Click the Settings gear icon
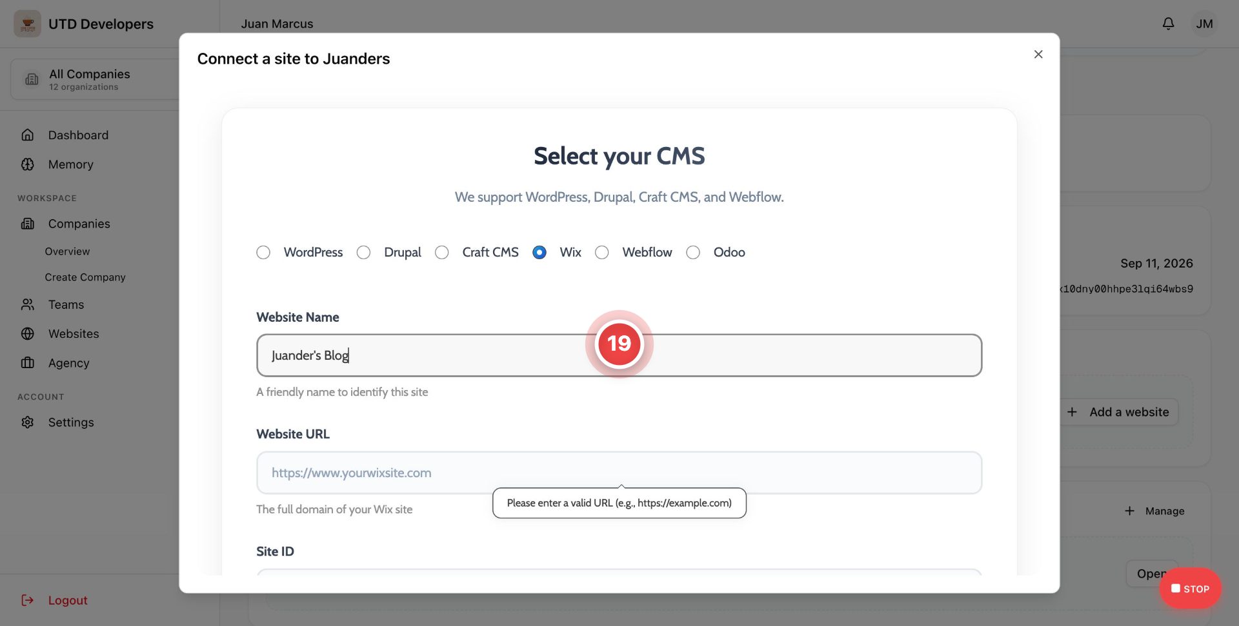The height and width of the screenshot is (626, 1239). click(x=28, y=422)
